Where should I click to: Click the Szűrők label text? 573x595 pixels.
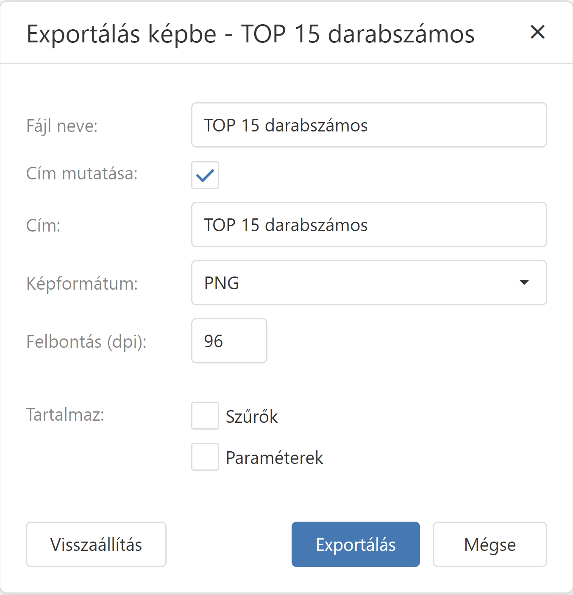(252, 417)
